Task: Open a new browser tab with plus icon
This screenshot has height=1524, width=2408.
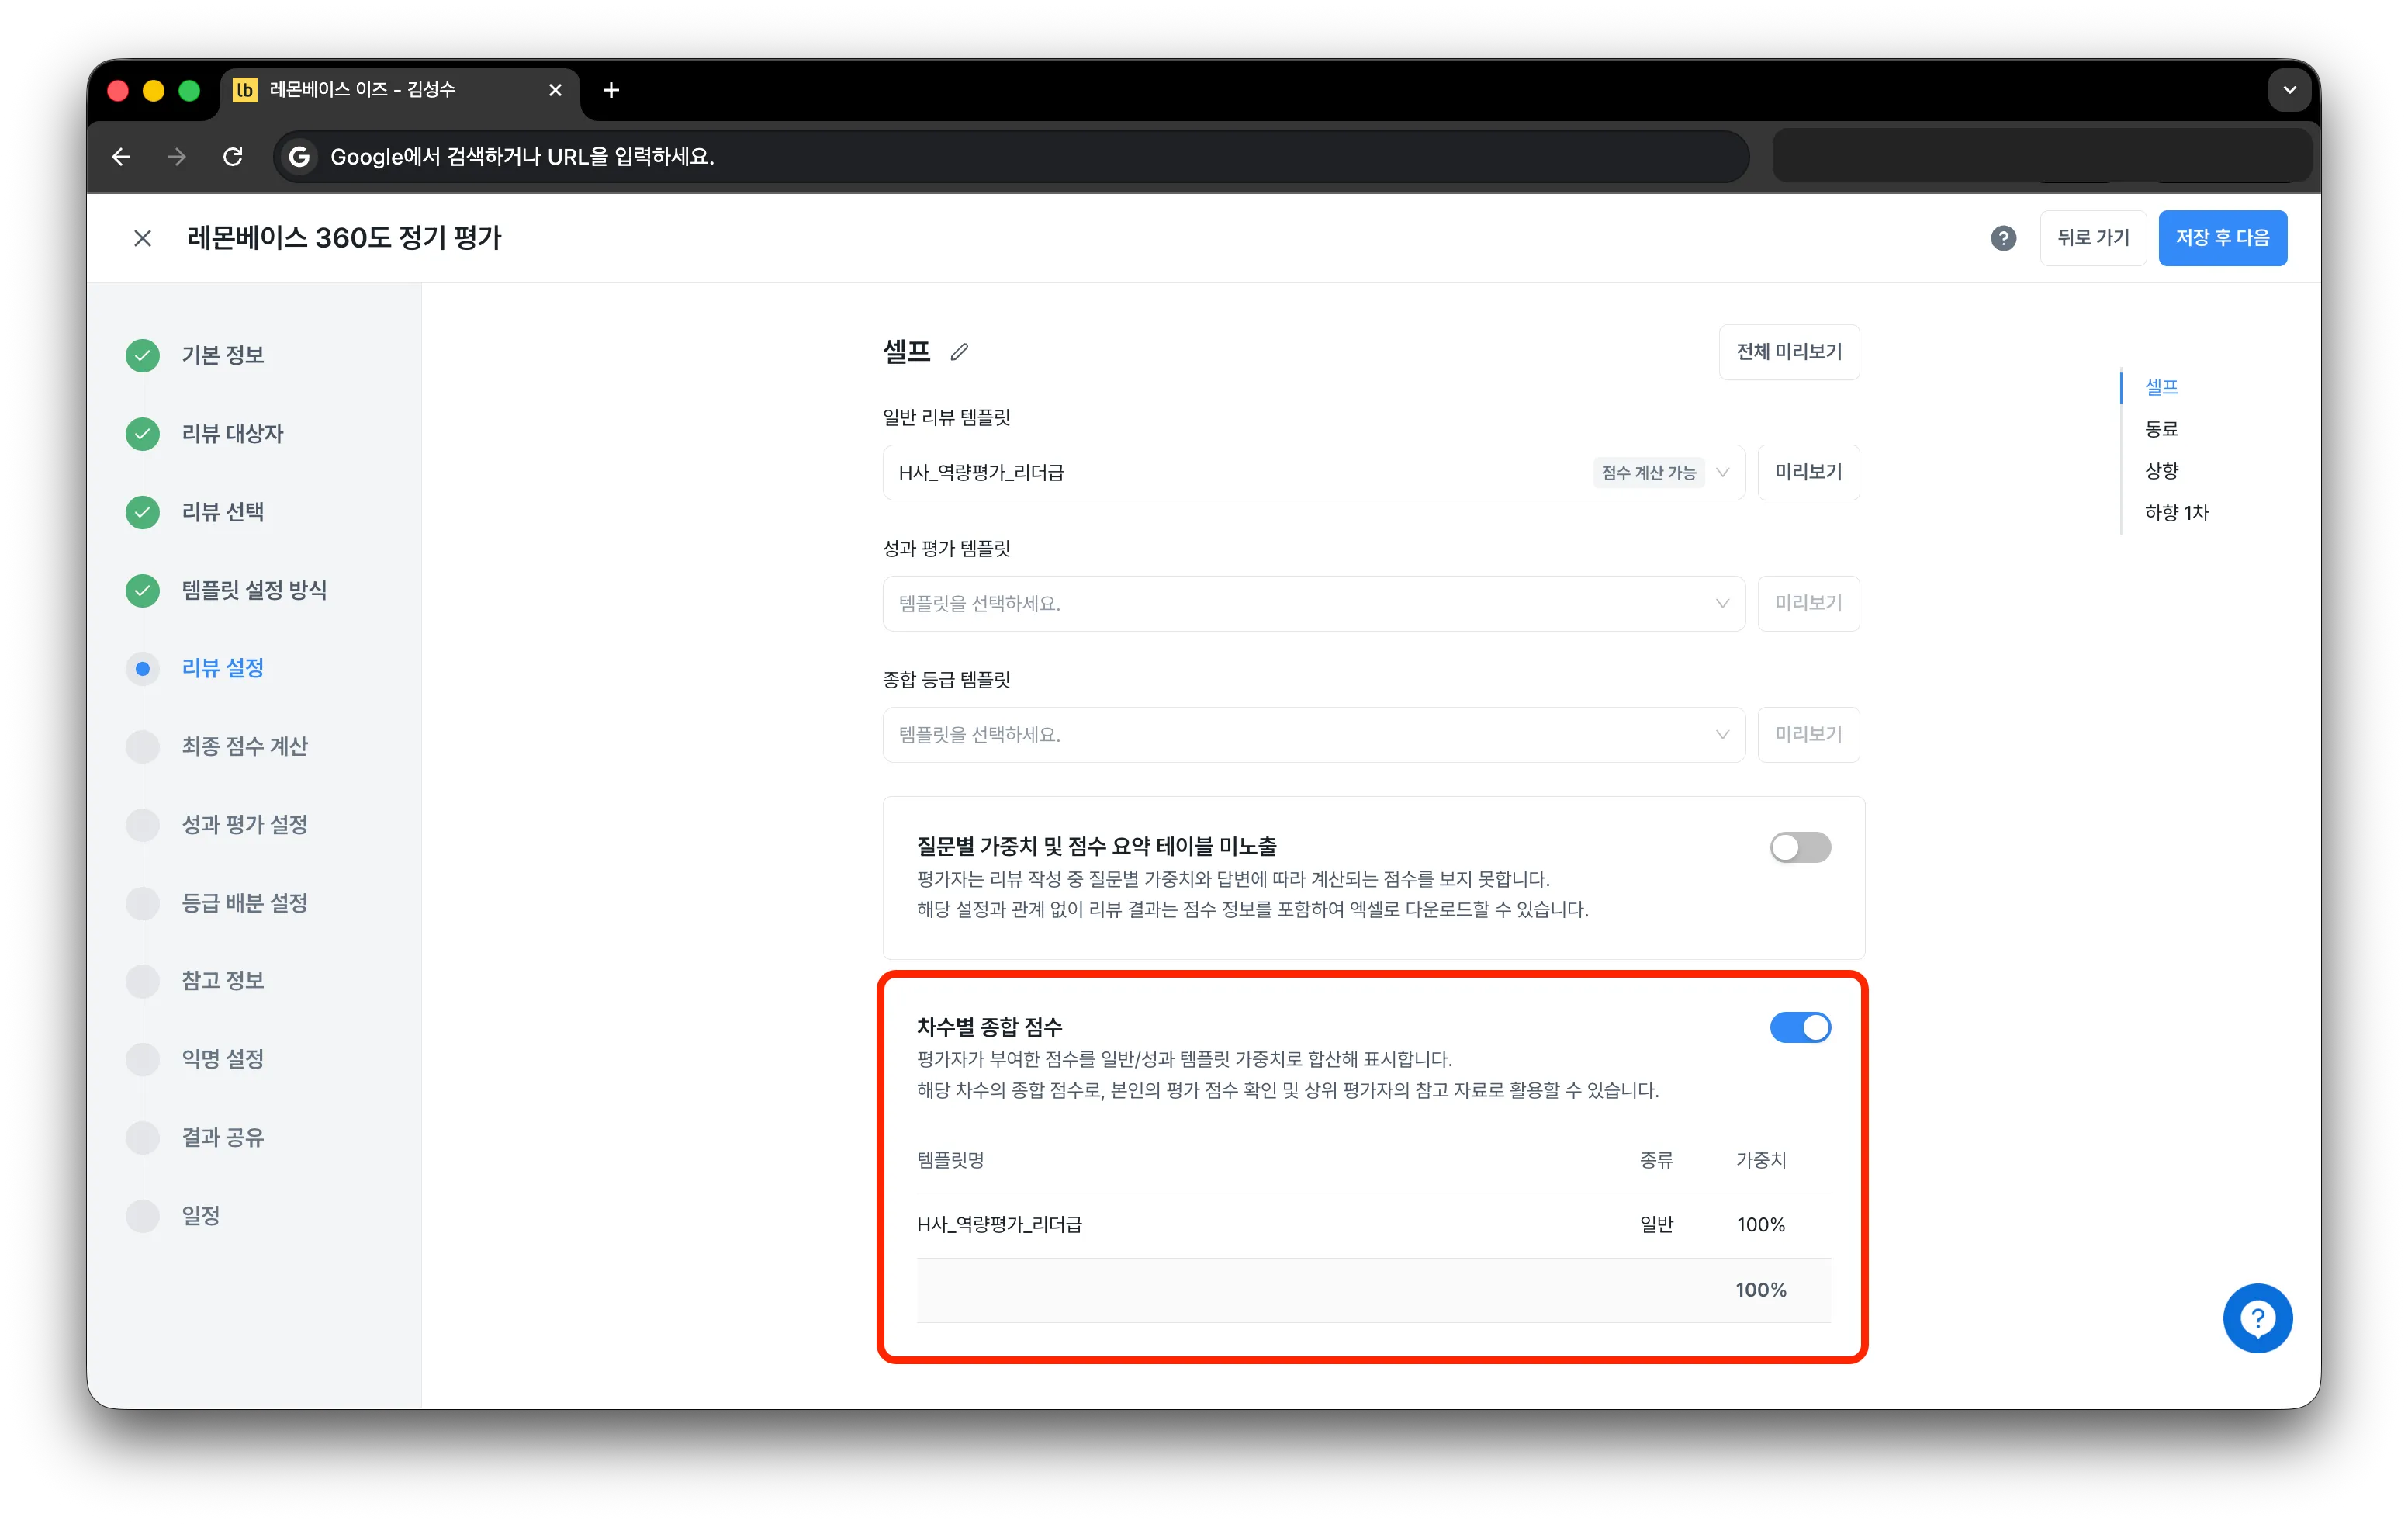Action: click(611, 90)
